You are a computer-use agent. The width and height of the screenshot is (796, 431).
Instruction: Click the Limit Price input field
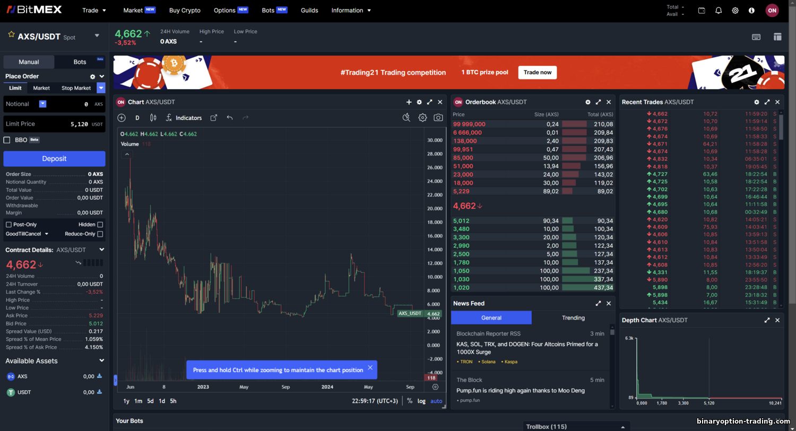pos(54,124)
